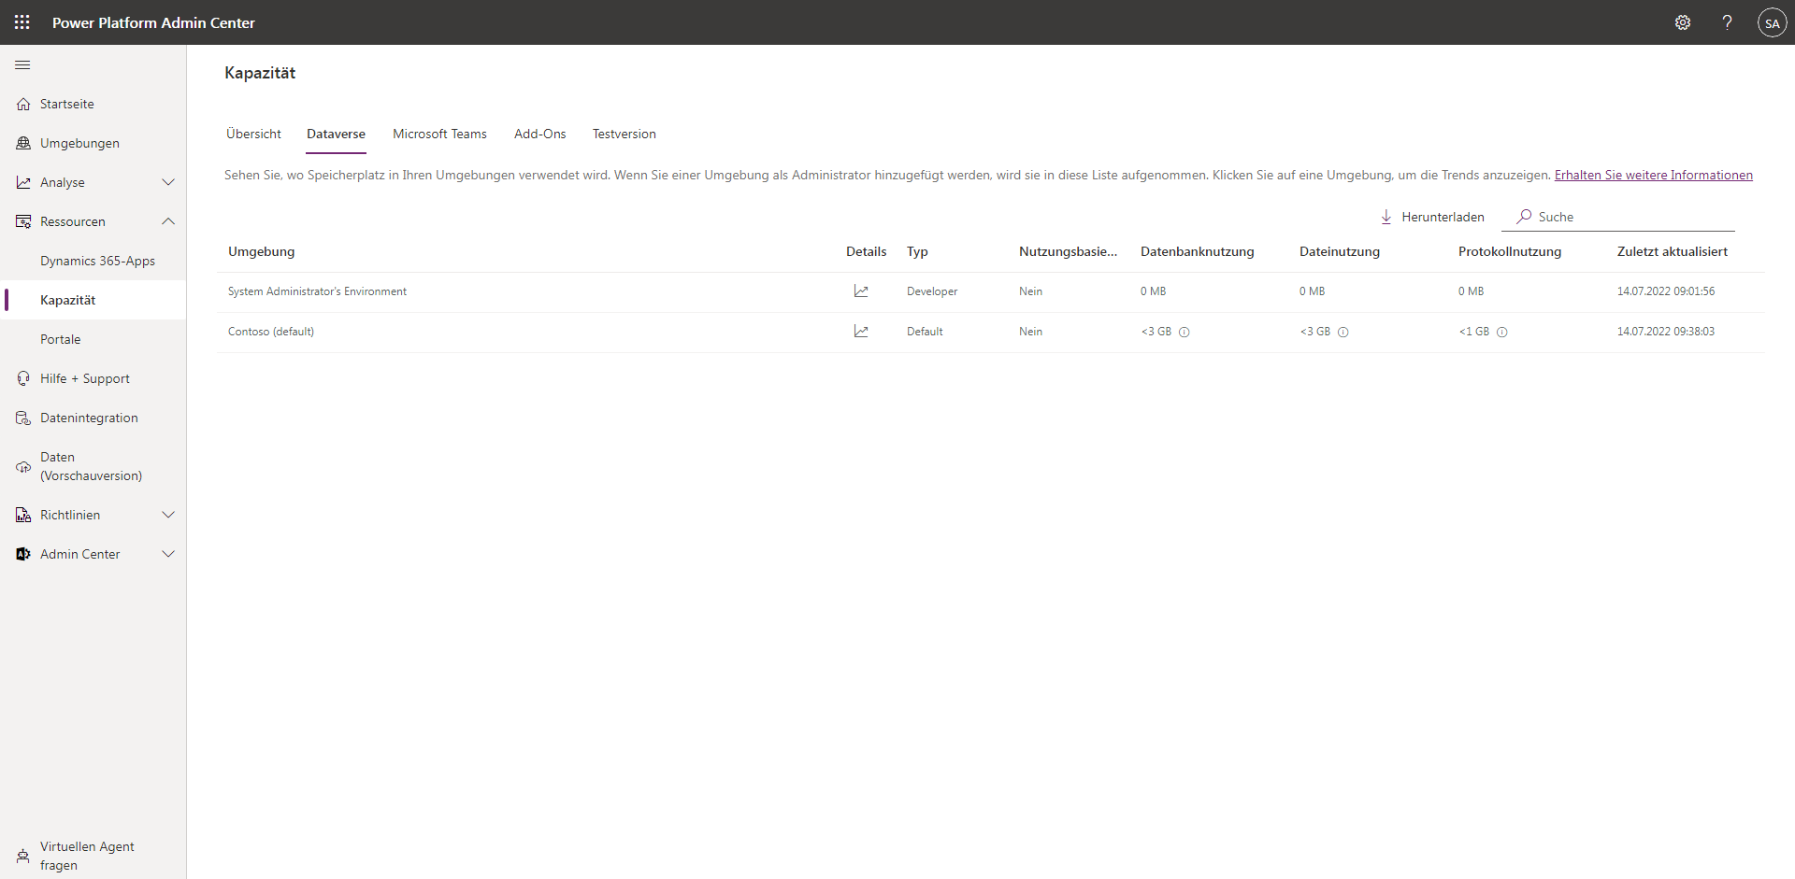Screen dimensions: 1795x879
Task: Click timestamp 14.07.2022 09:01:56
Action: (x=1666, y=291)
